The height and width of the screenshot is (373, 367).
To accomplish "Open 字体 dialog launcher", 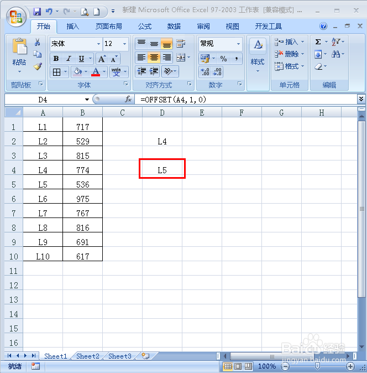I will [x=126, y=84].
